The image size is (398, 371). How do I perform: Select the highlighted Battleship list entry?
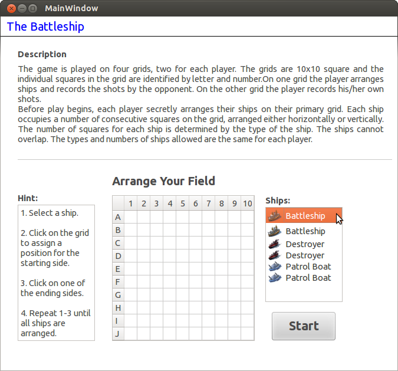point(304,216)
